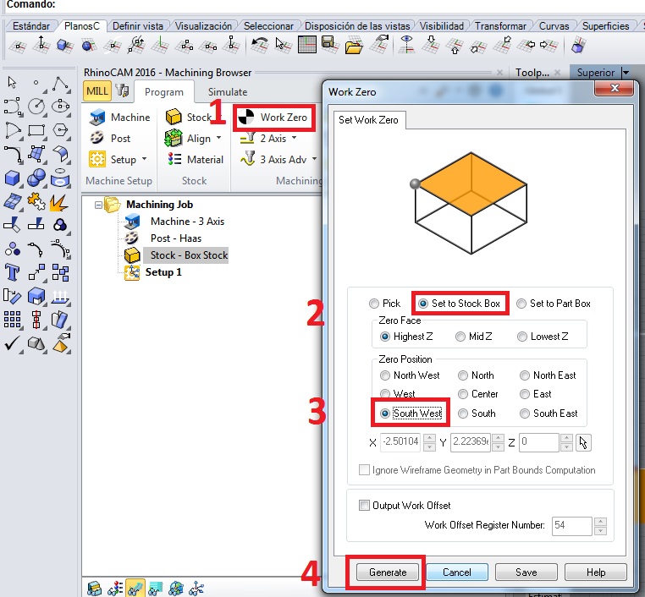Select the Array tool in sidebar

[x=12, y=320]
